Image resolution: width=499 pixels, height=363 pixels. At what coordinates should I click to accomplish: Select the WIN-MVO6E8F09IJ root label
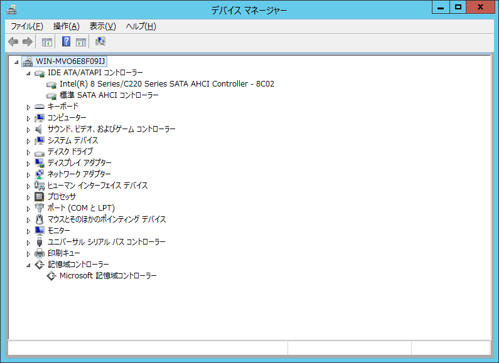tap(70, 61)
